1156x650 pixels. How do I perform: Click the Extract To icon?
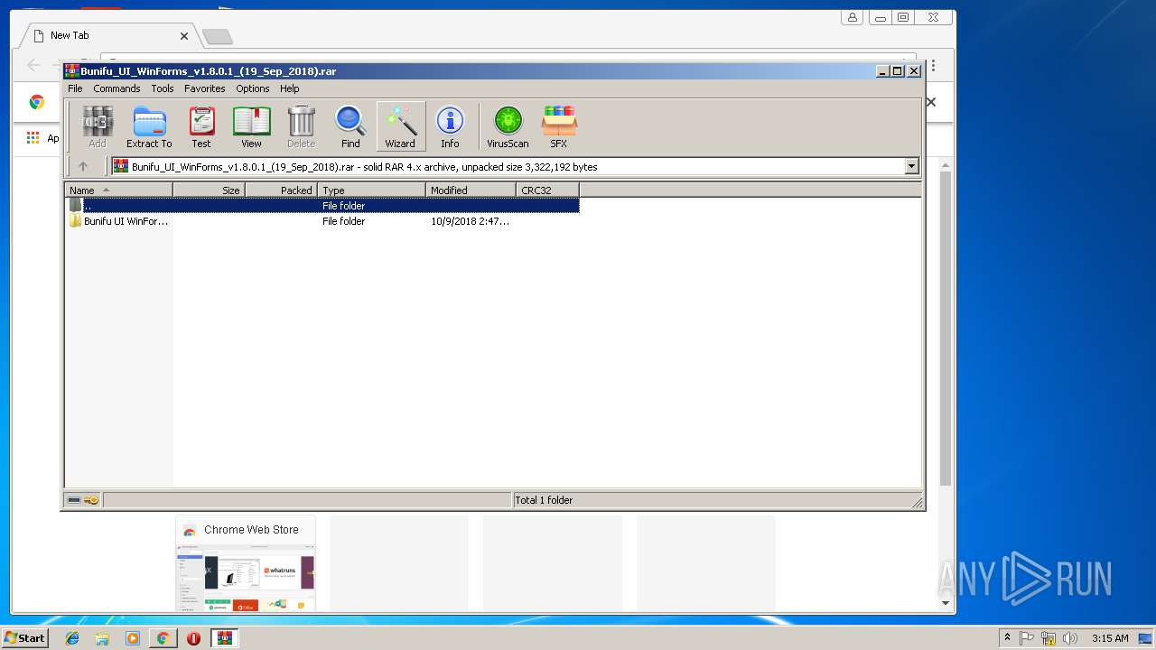(x=149, y=126)
